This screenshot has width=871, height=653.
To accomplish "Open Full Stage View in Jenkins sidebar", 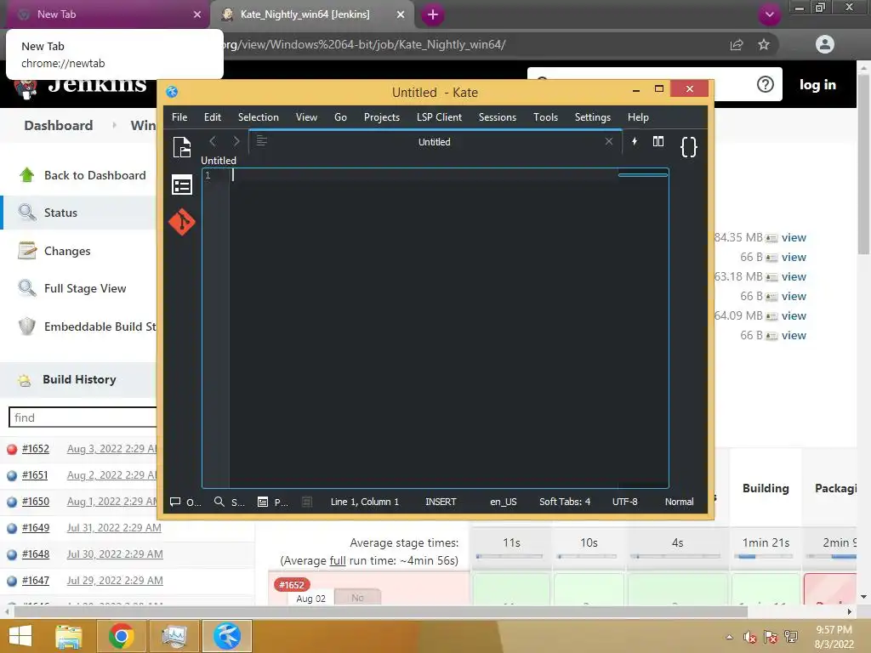I will tap(85, 288).
